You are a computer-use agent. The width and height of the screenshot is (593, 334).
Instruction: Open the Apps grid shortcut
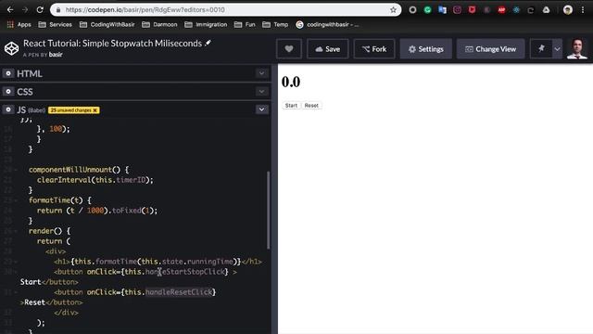click(19, 25)
